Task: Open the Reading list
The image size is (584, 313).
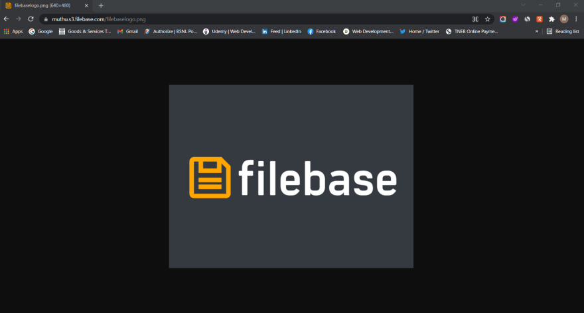Action: point(563,32)
